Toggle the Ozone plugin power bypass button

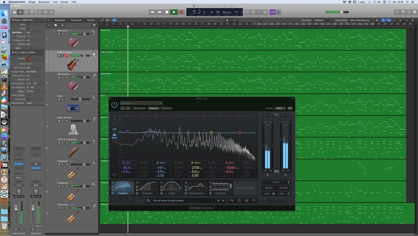(x=114, y=105)
